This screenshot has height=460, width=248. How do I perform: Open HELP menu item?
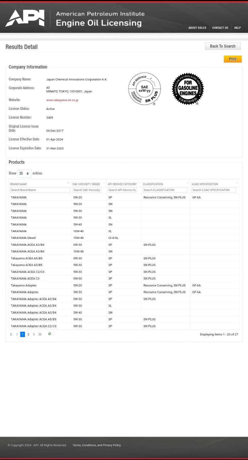pos(237,28)
